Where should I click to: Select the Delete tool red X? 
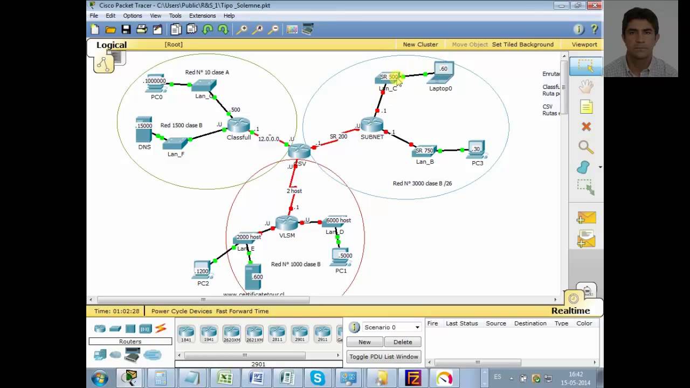(x=586, y=127)
